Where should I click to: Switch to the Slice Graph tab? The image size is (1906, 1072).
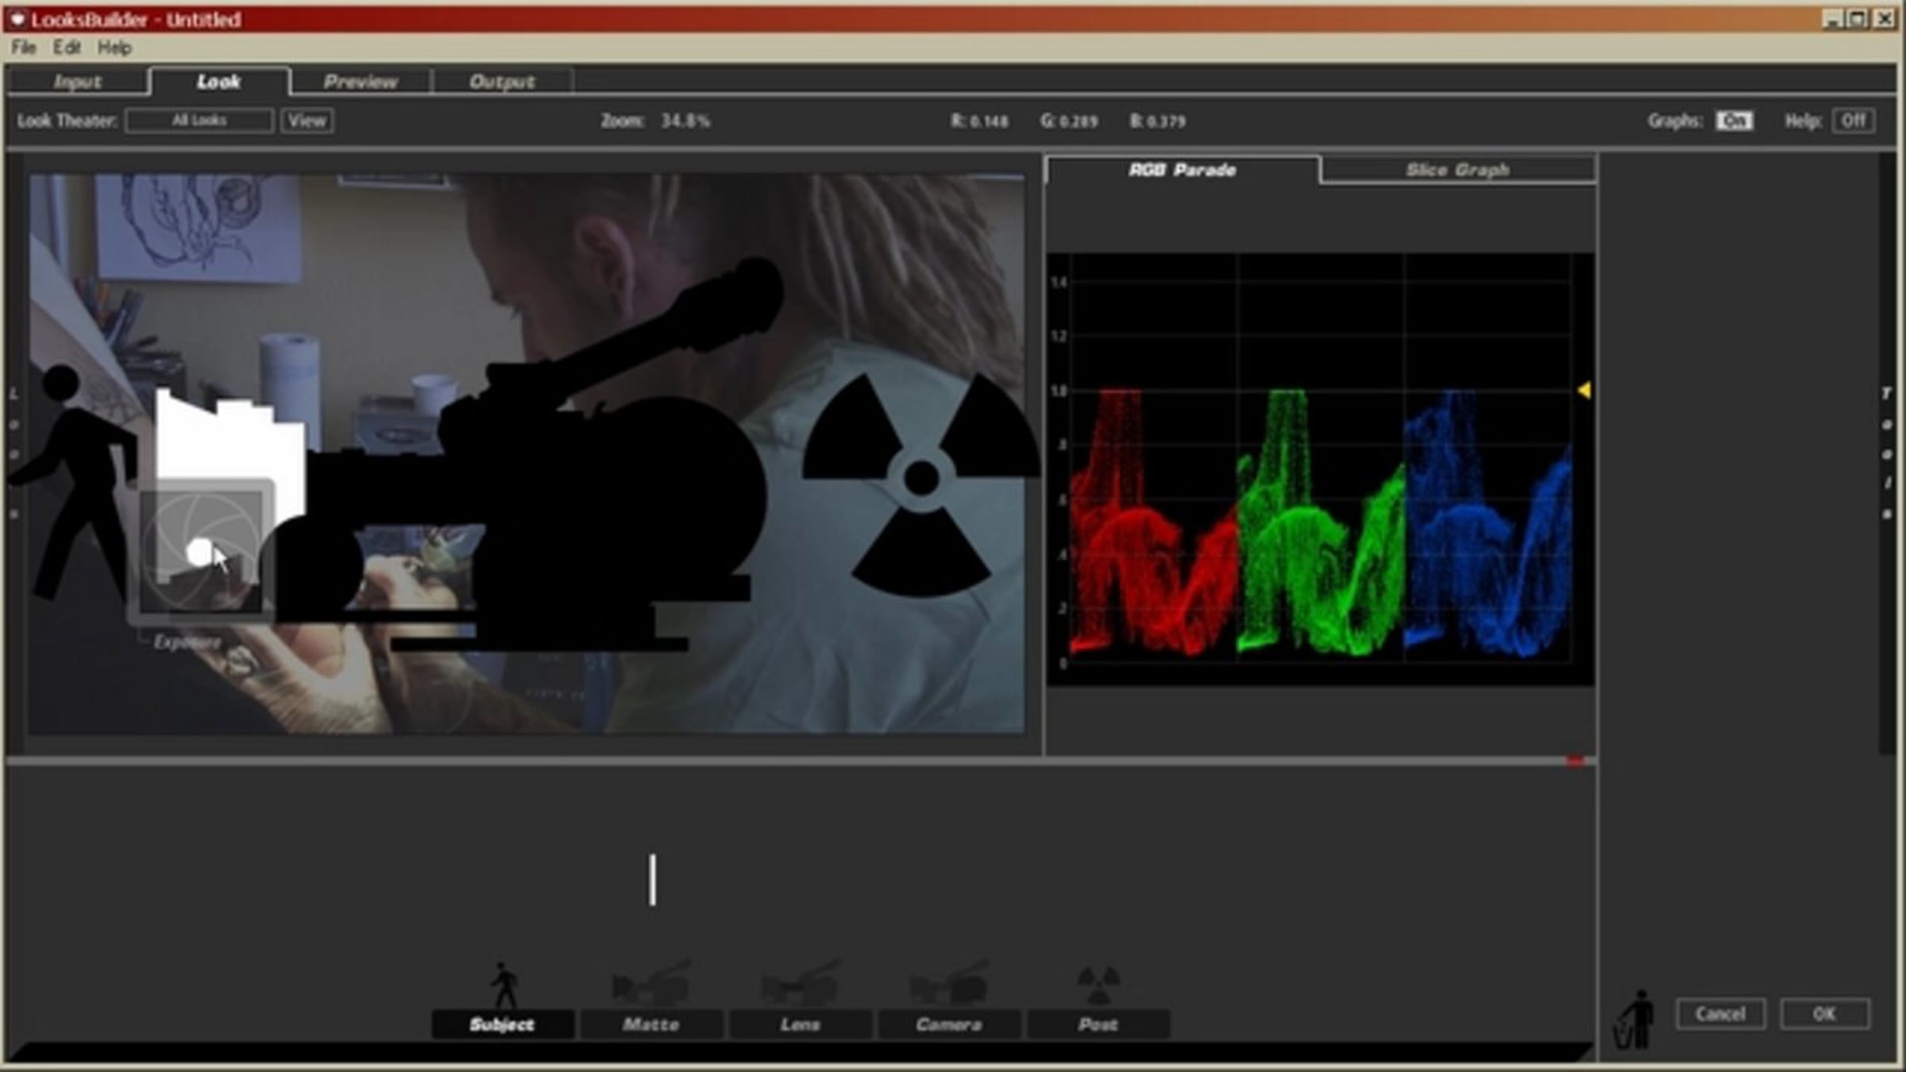tap(1457, 170)
